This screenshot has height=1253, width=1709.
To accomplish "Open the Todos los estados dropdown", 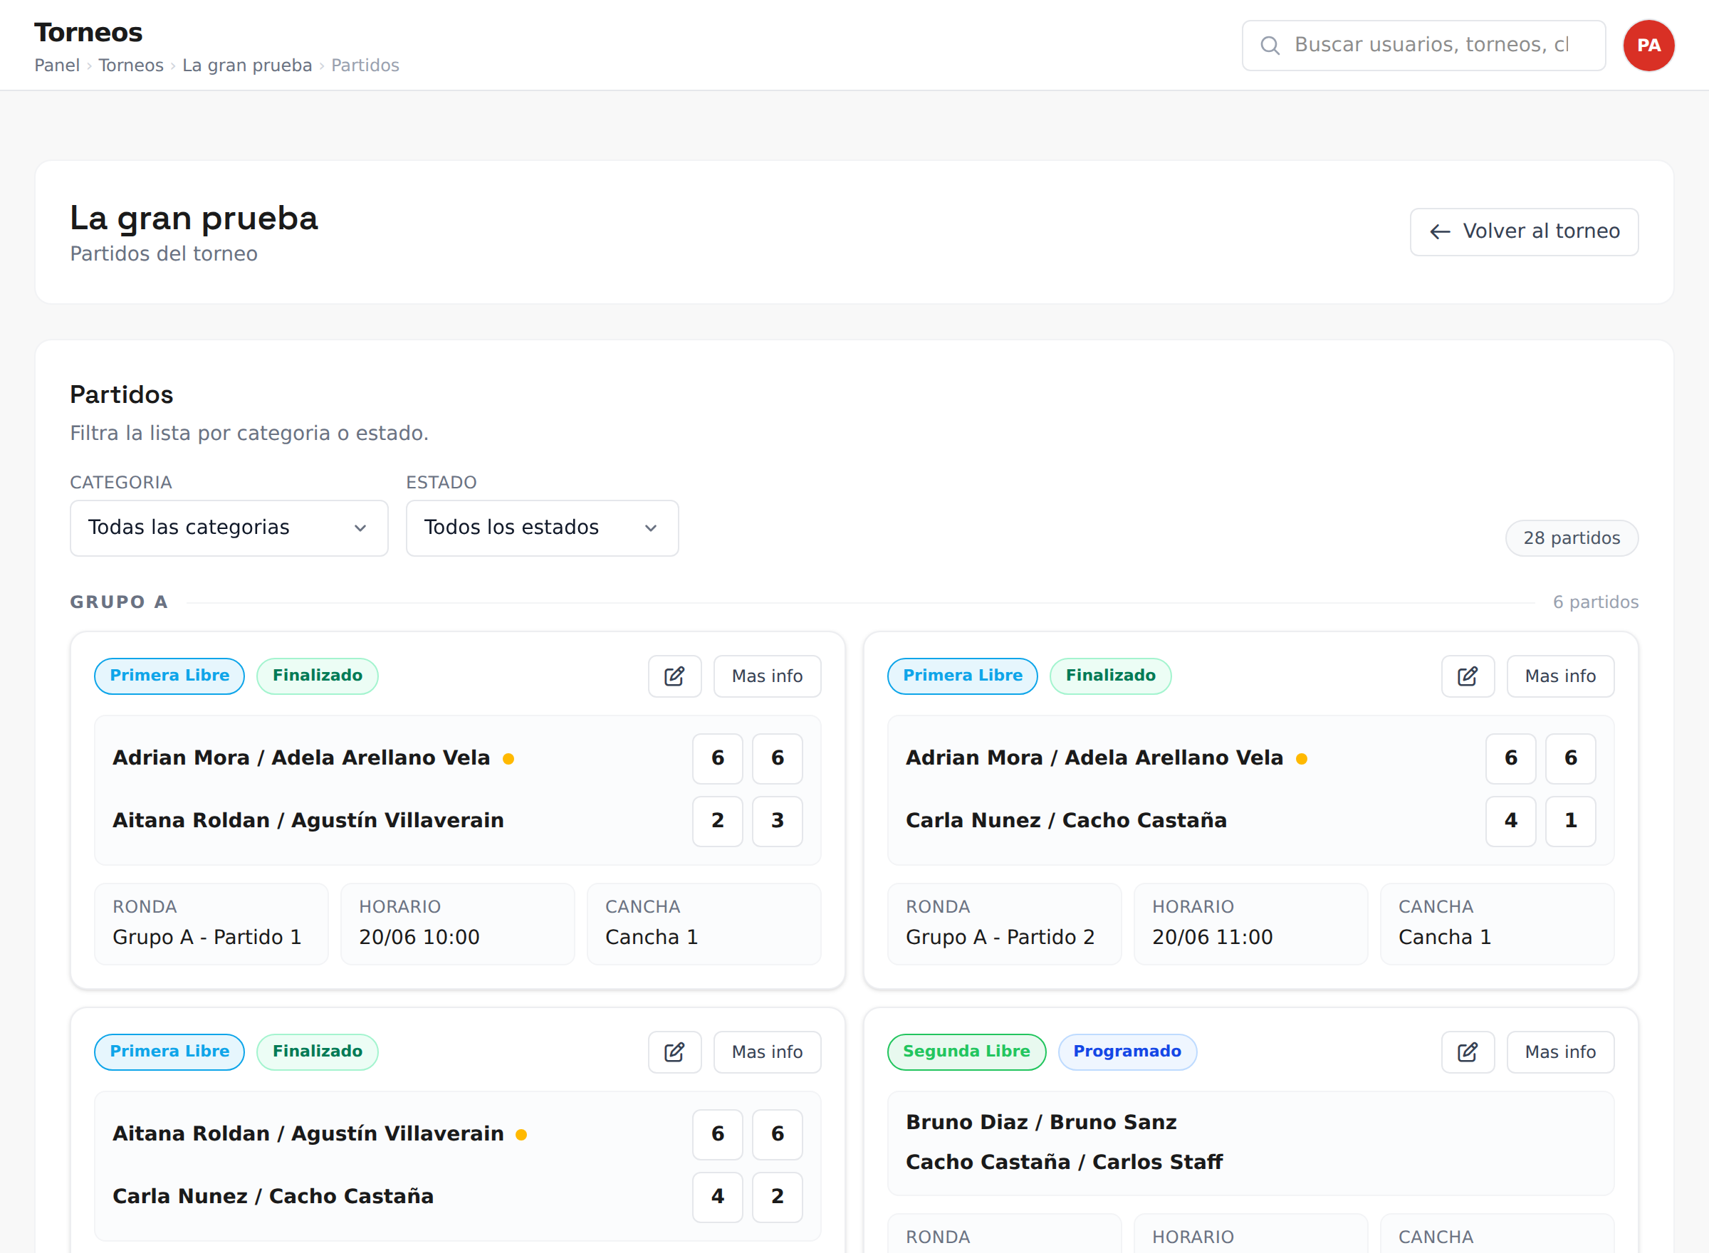I will point(543,528).
